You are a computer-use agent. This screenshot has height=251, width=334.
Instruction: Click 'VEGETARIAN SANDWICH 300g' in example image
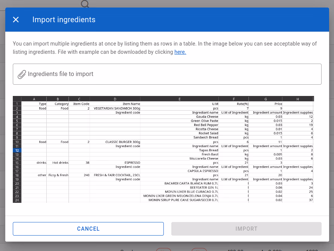(117, 108)
